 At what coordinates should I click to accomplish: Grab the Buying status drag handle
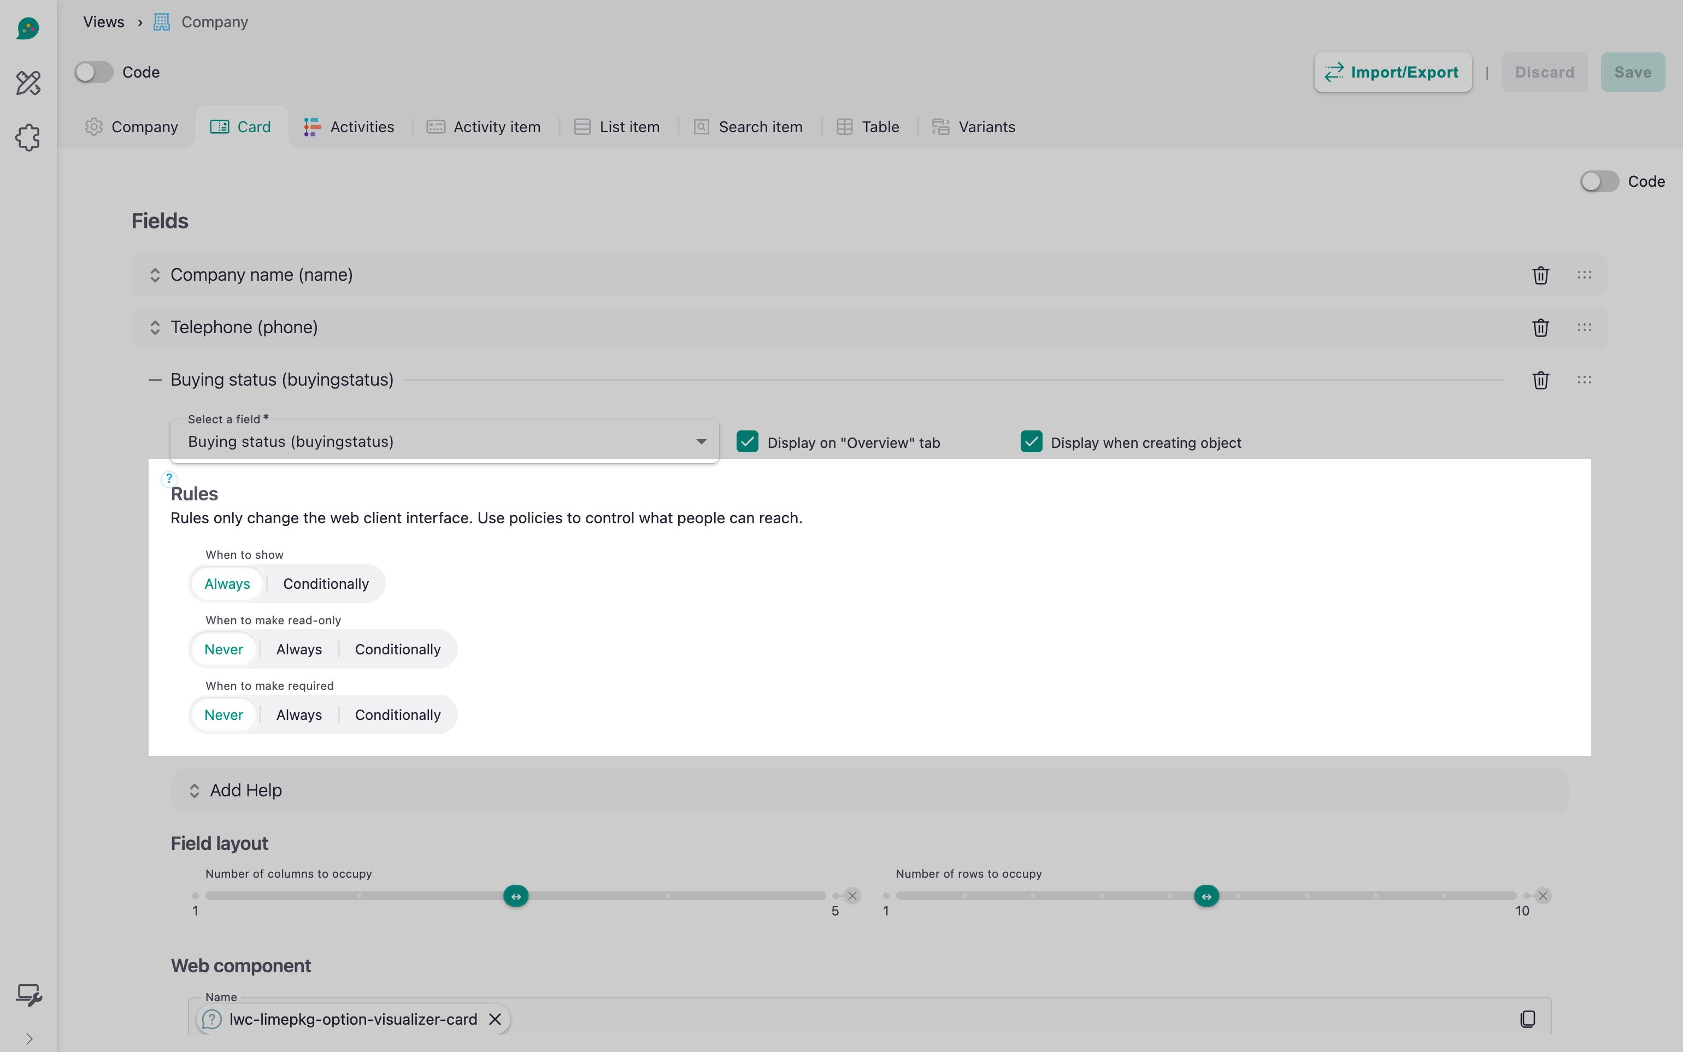[1584, 379]
